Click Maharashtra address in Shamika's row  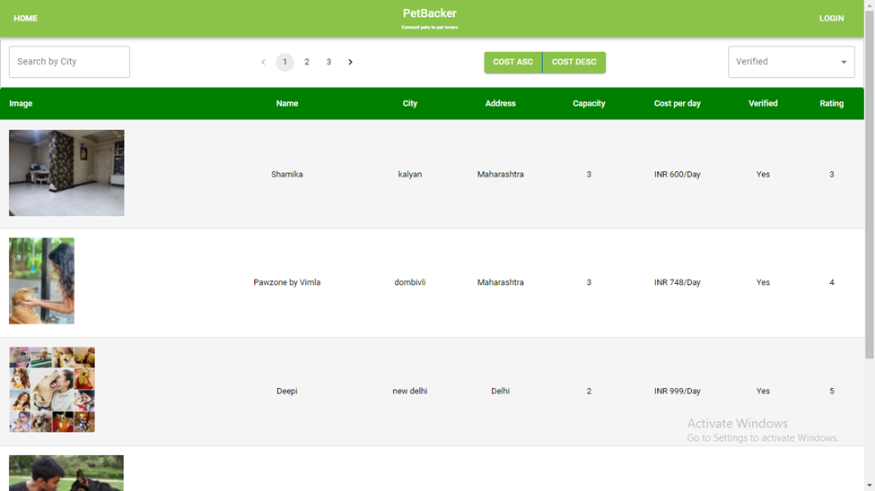[501, 175]
